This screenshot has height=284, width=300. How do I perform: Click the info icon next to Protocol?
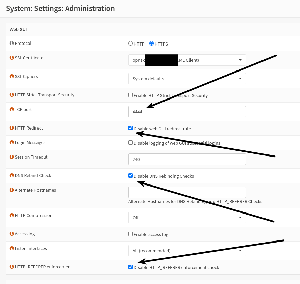[x=12, y=44]
